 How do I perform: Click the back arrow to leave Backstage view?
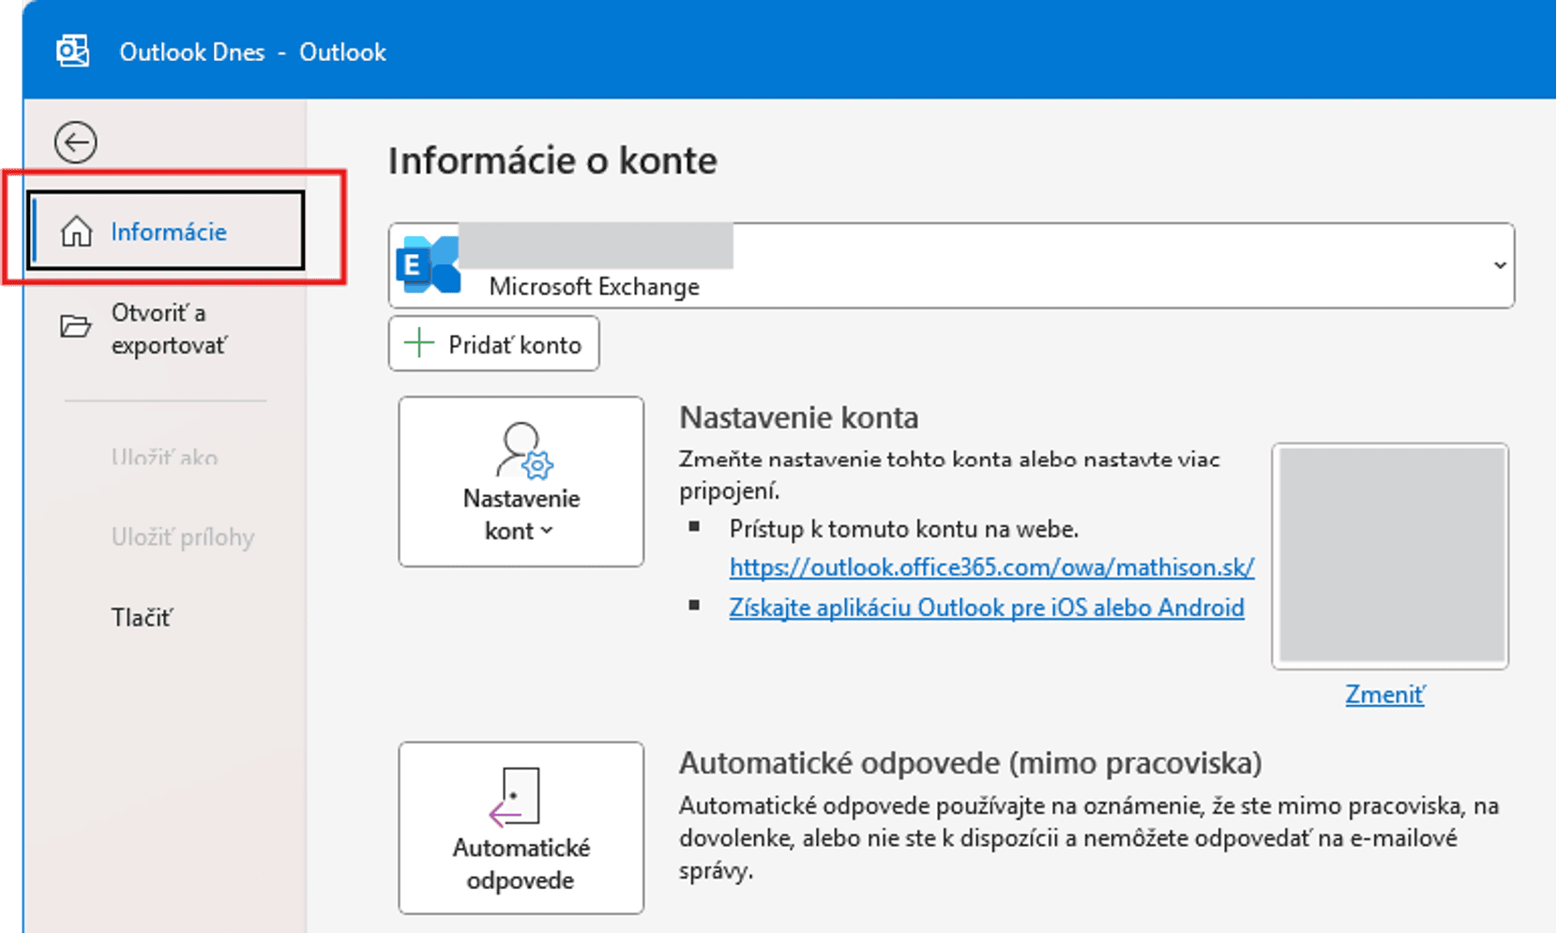[x=75, y=141]
